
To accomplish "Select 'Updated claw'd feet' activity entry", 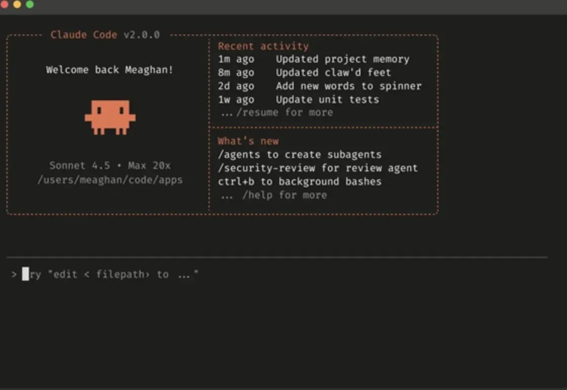I will pos(333,72).
